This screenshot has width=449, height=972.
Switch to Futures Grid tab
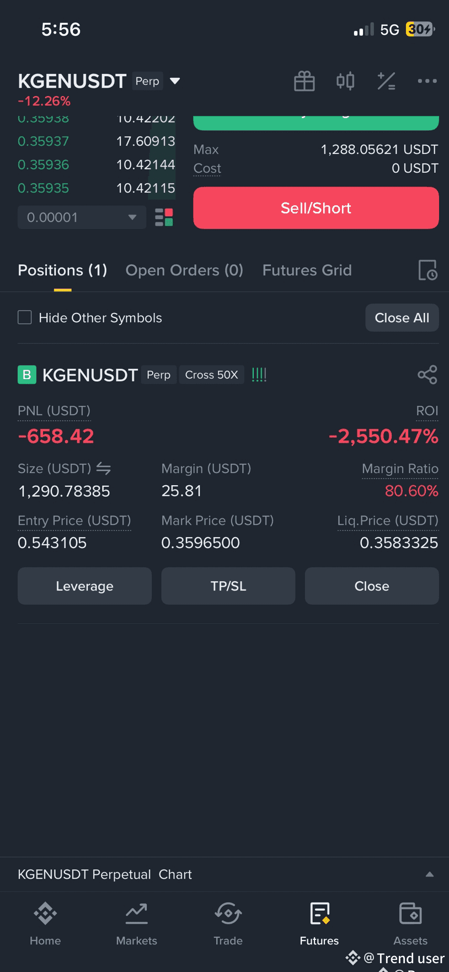(x=307, y=270)
